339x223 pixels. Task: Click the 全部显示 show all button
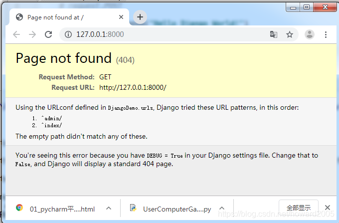point(299,208)
